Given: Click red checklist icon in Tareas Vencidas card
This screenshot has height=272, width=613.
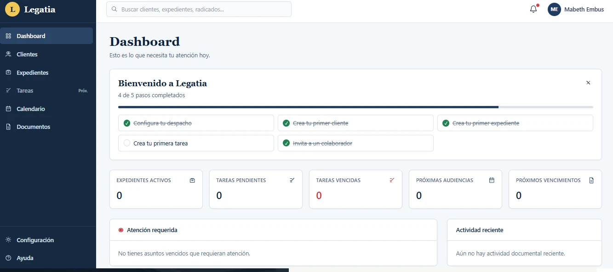Looking at the screenshot, I should [x=392, y=180].
